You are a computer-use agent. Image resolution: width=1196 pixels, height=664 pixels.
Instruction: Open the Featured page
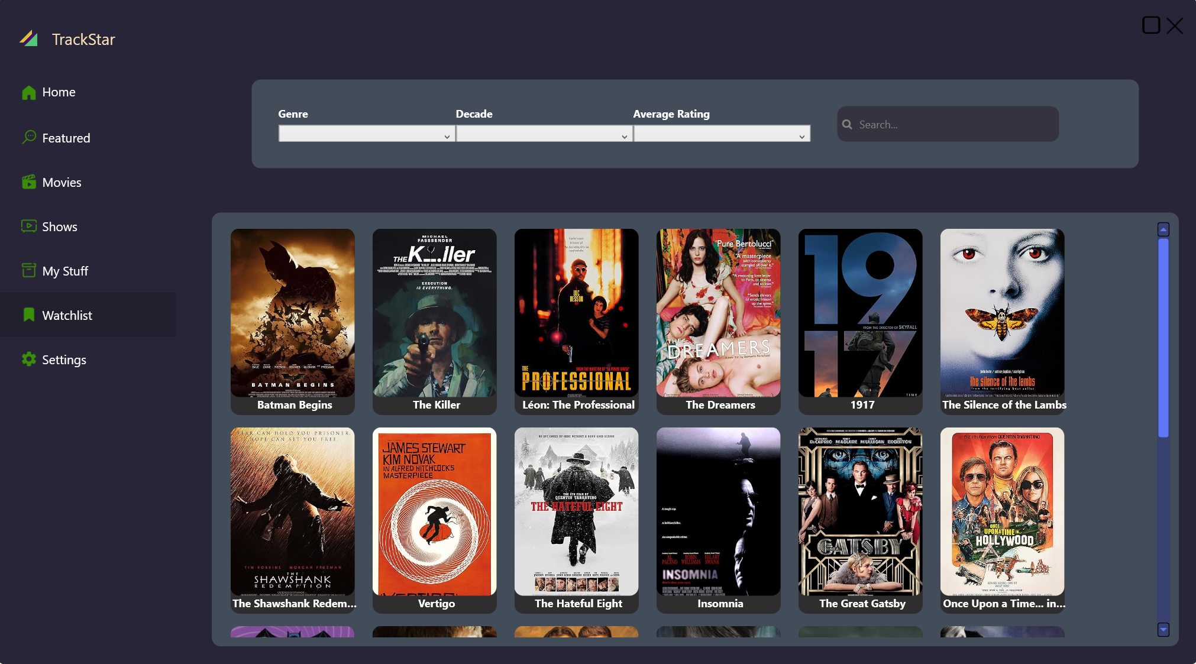66,138
